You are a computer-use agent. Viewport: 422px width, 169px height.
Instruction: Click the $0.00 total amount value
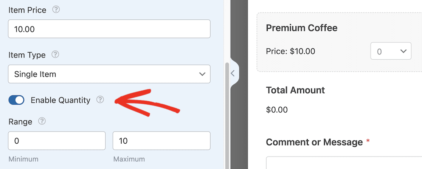tap(277, 110)
